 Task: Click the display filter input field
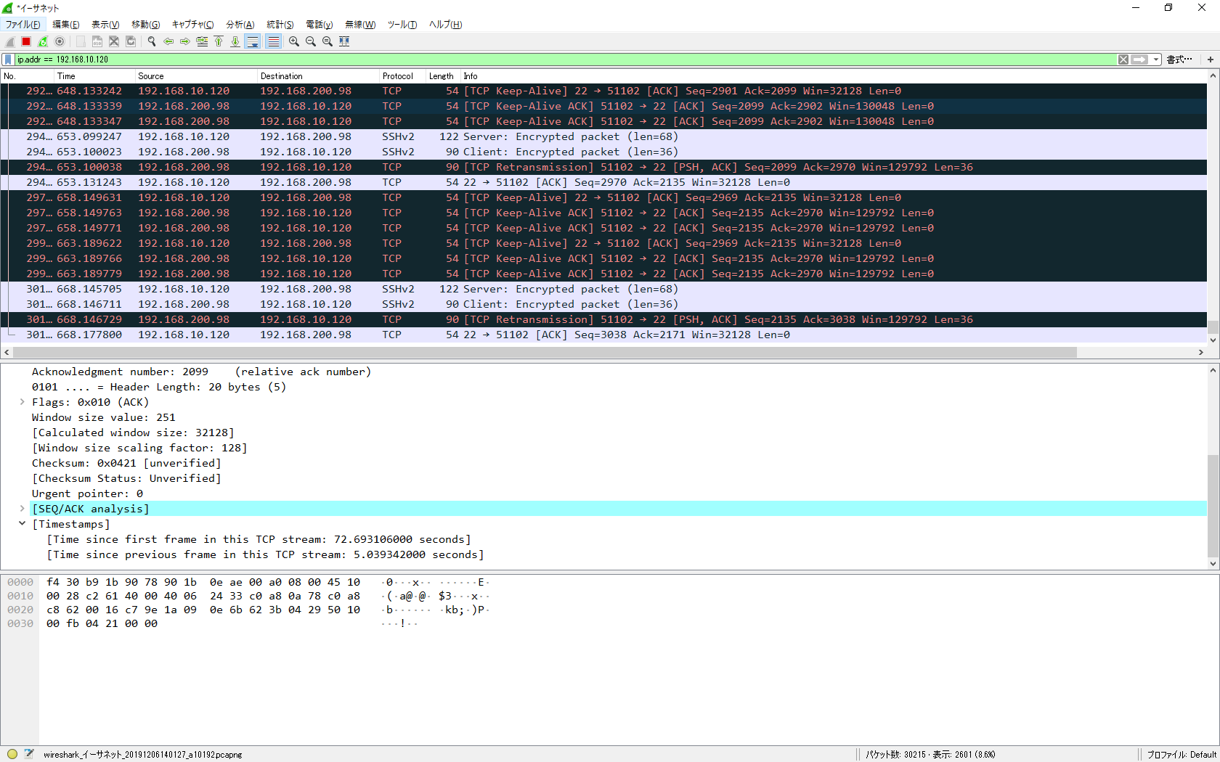point(566,60)
